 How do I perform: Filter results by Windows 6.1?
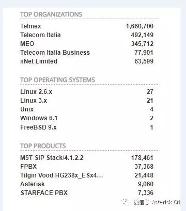(x=39, y=118)
